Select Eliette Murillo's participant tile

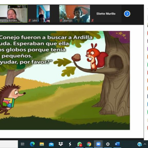click(106, 14)
